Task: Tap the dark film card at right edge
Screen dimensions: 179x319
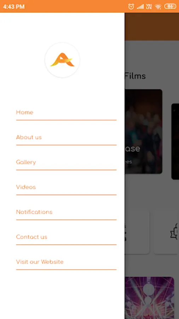Action: (175, 141)
